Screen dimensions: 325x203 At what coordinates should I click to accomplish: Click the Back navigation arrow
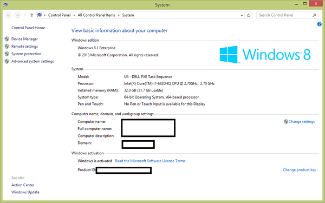[9, 15]
